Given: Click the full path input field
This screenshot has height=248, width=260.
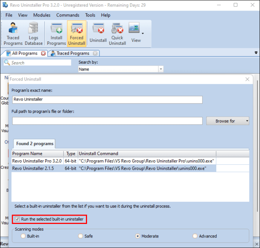Looking at the screenshot, I should tap(107, 121).
